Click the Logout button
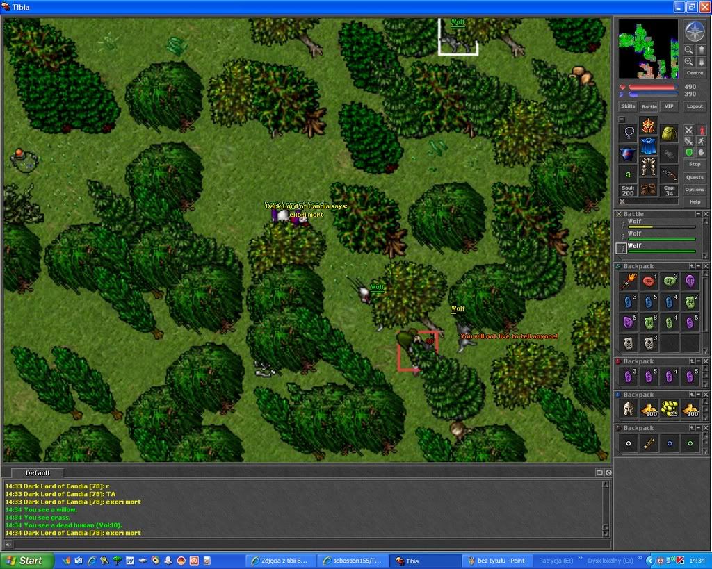The image size is (712, 569). point(695,106)
